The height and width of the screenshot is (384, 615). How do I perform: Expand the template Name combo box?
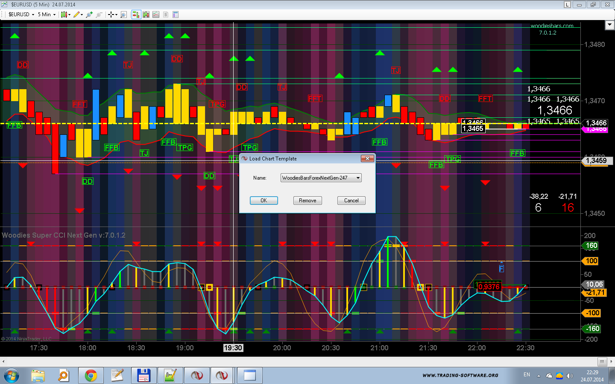(x=358, y=178)
